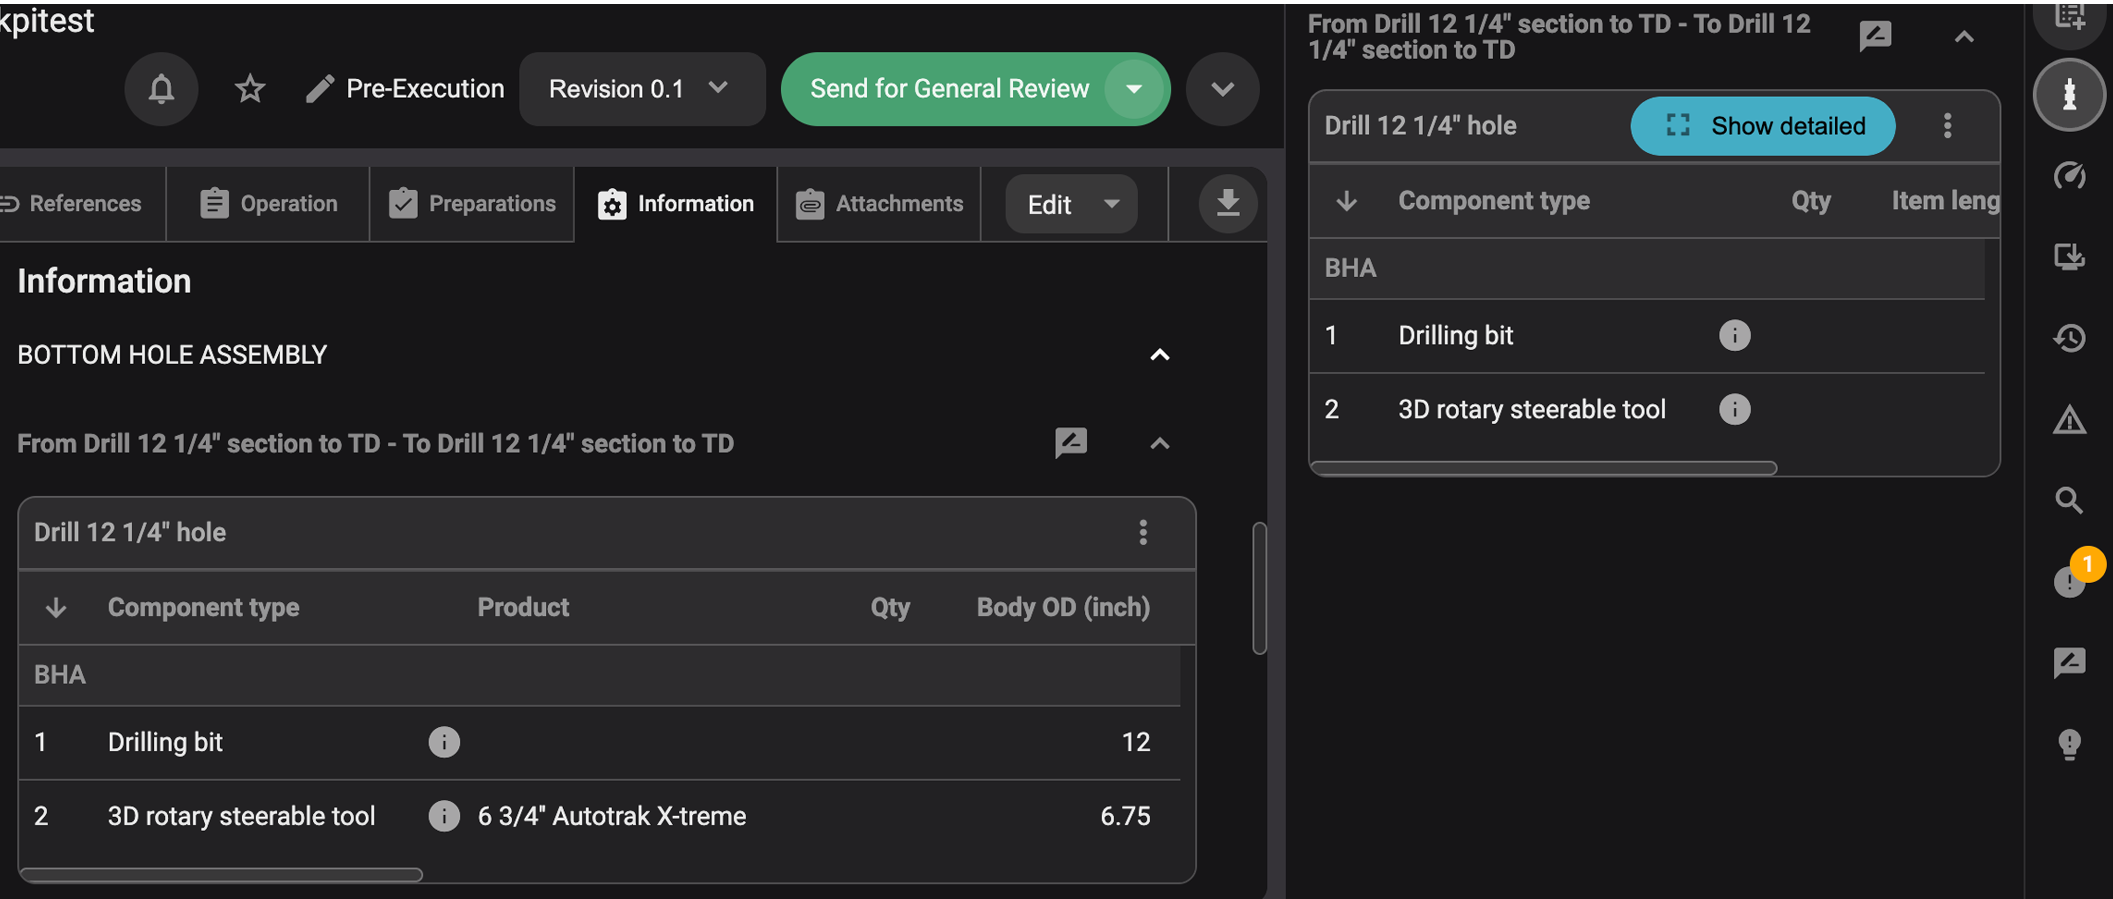
Task: Click the notifications bell icon
Action: [x=161, y=88]
